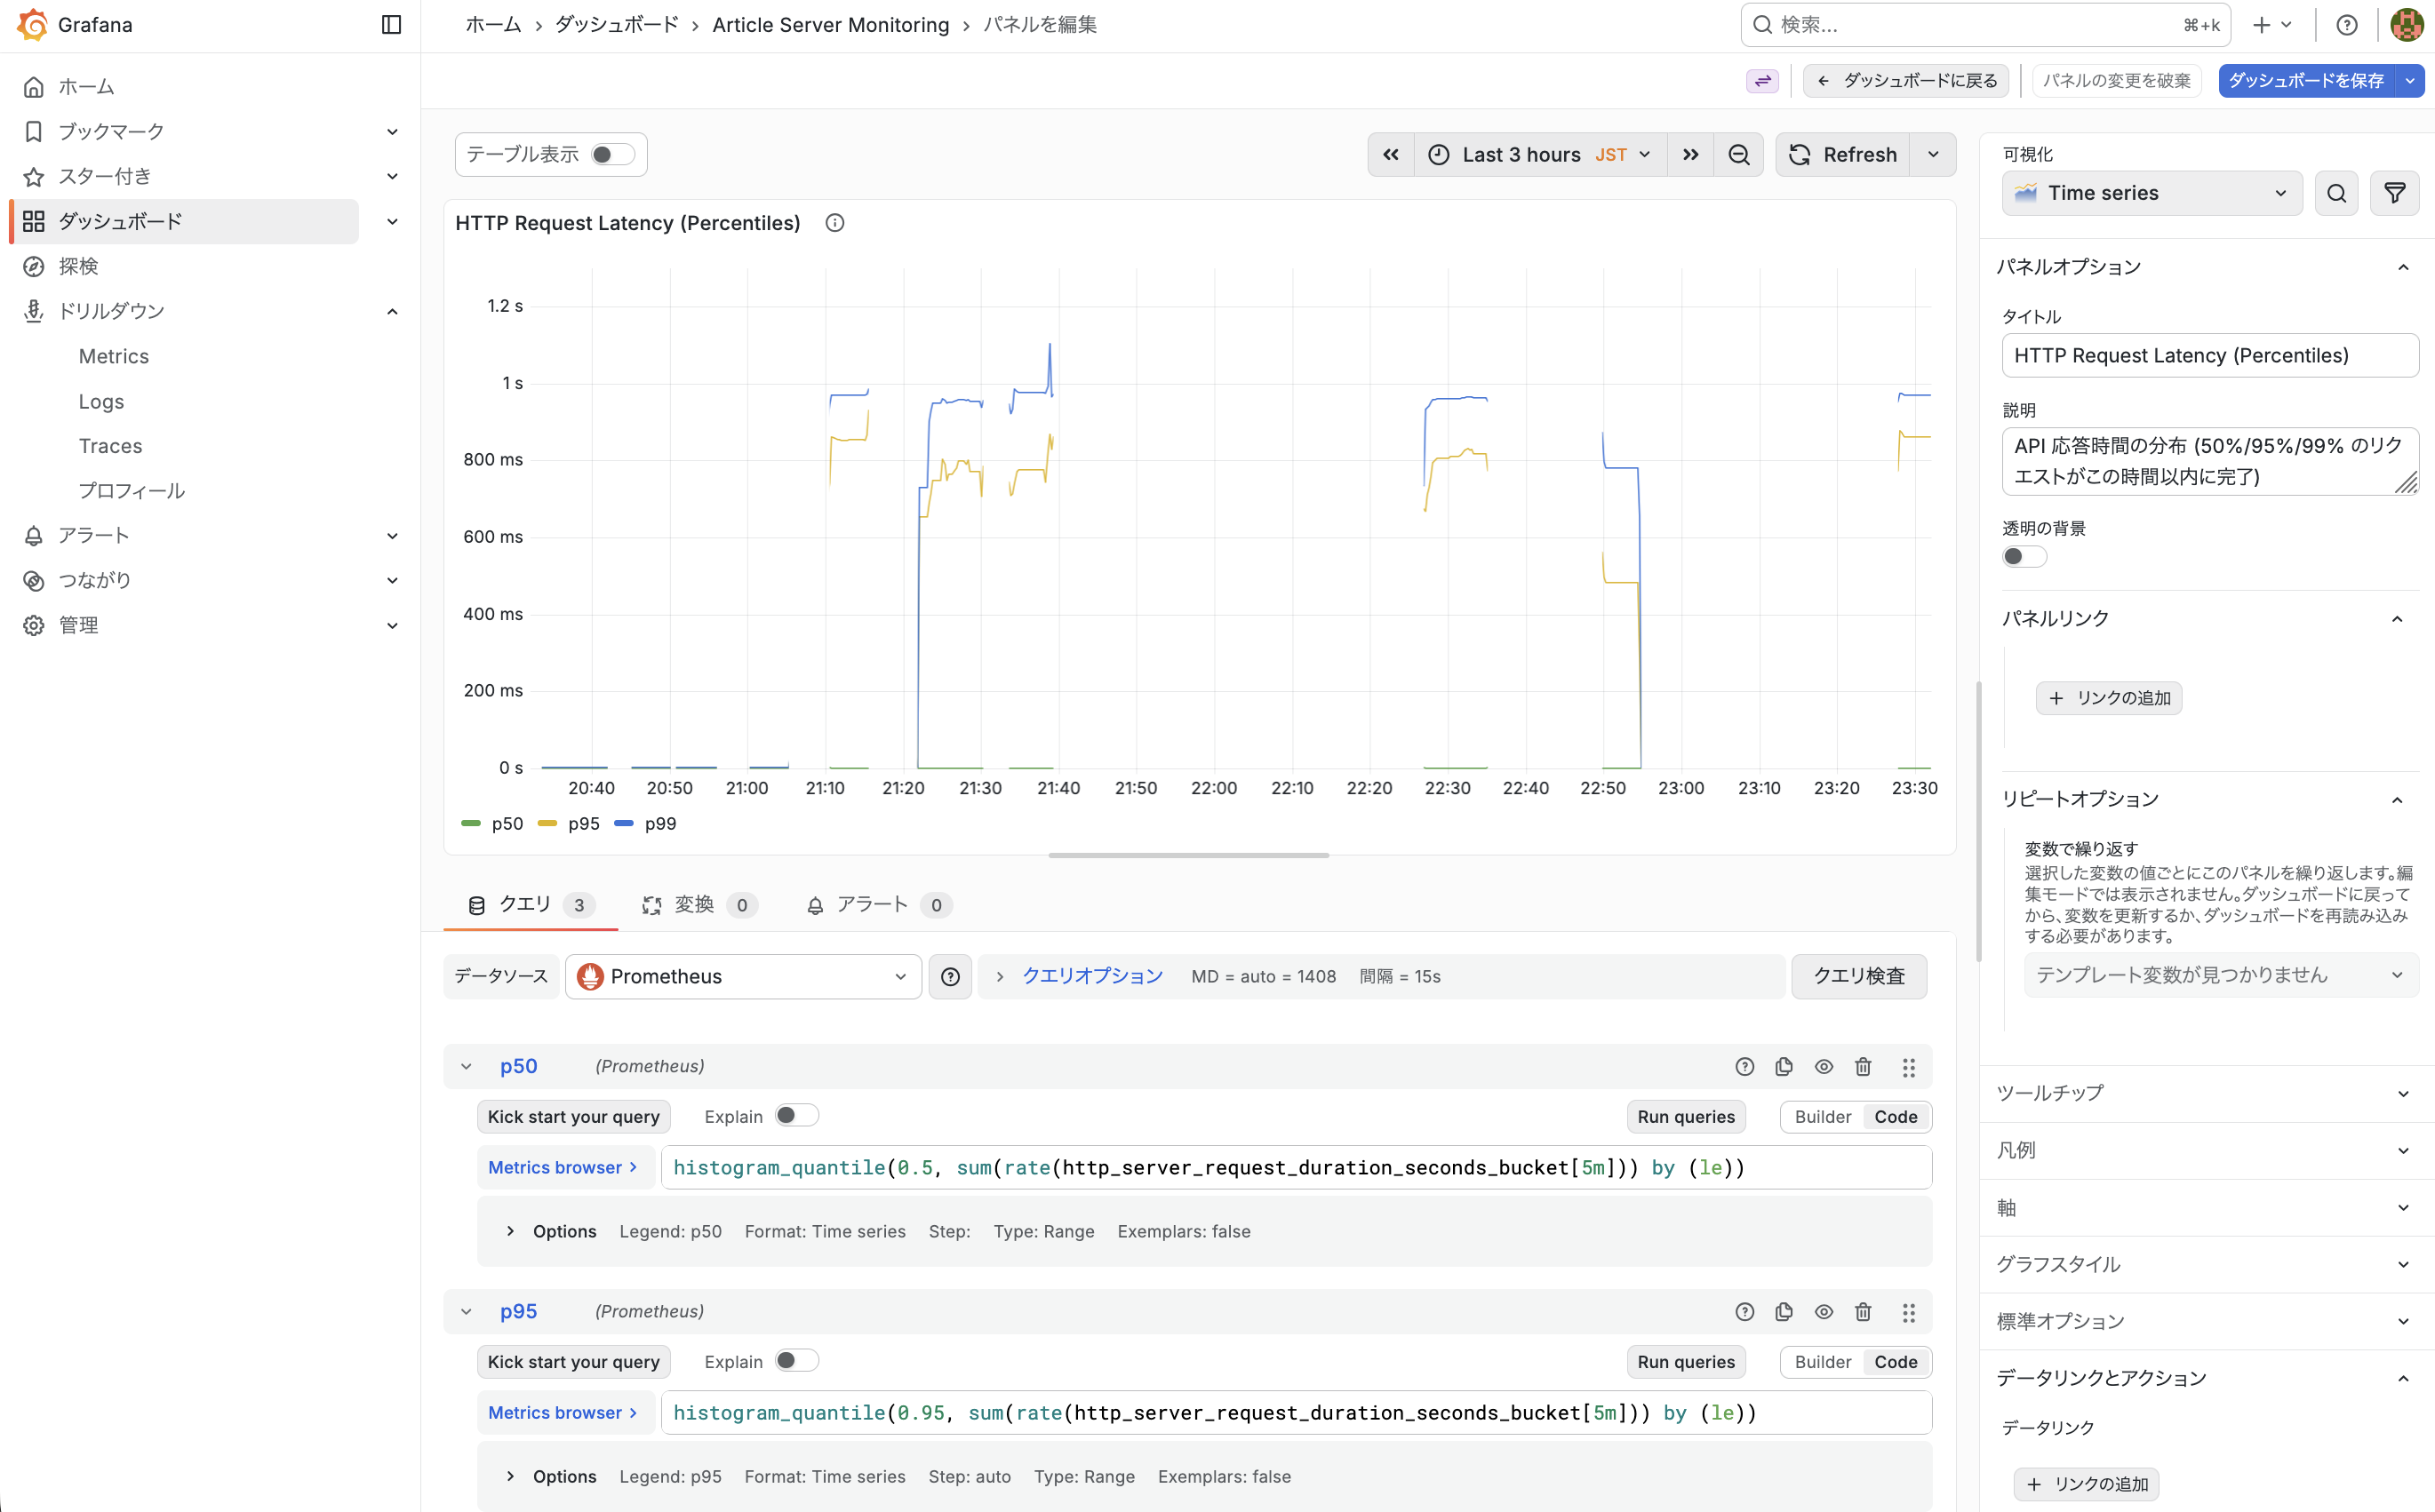2435x1512 pixels.
Task: Enable the テーブル表示 table view switch
Action: 612,155
